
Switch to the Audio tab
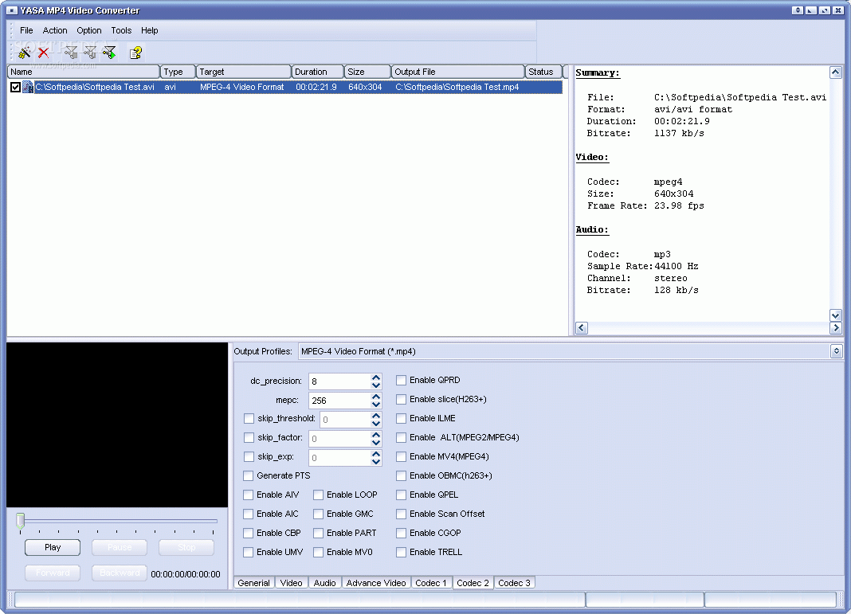324,582
